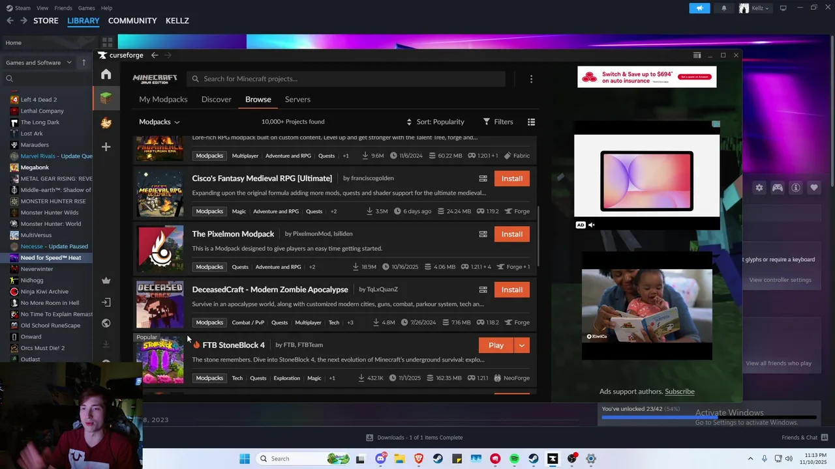Open Steam controller layout icon
The image size is (835, 469).
coord(778,188)
